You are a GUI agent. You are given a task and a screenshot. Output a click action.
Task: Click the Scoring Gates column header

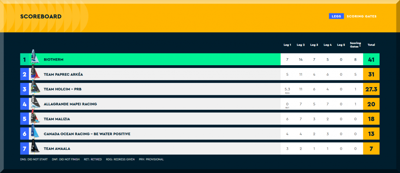click(x=355, y=45)
